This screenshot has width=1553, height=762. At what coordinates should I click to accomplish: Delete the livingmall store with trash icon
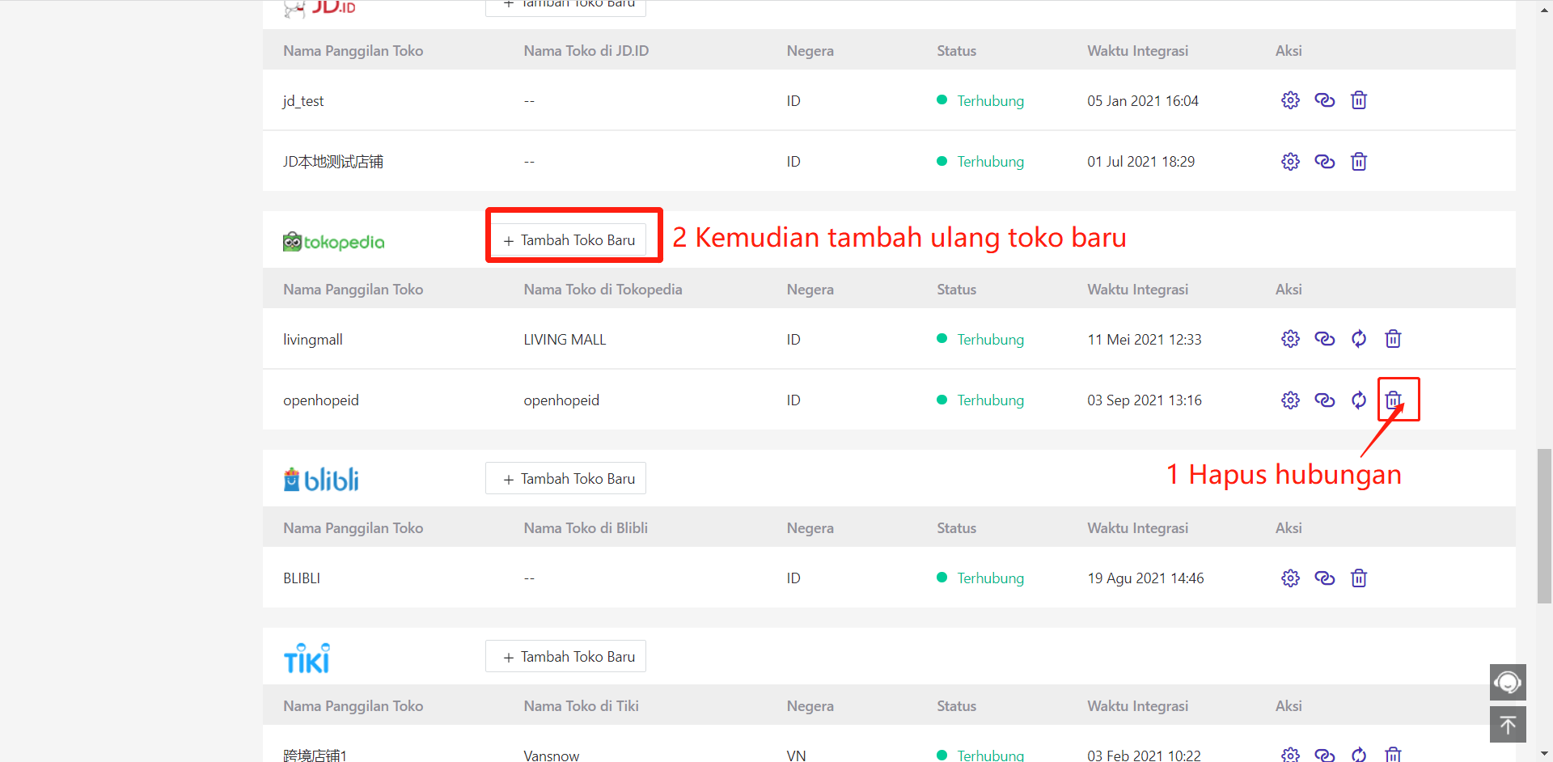(1393, 339)
